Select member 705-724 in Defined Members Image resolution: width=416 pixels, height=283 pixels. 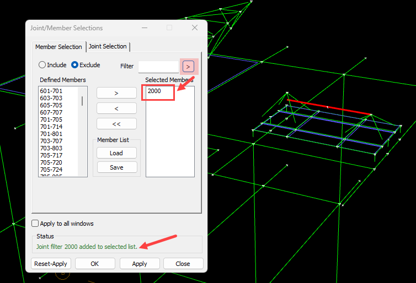[x=51, y=170]
